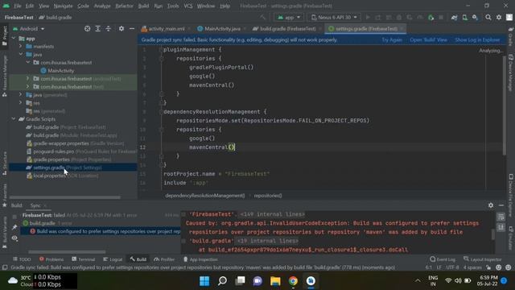Expand the res folder
Screen dimensions: 515x290
click(x=21, y=103)
